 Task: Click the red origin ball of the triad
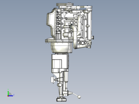(8, 96)
